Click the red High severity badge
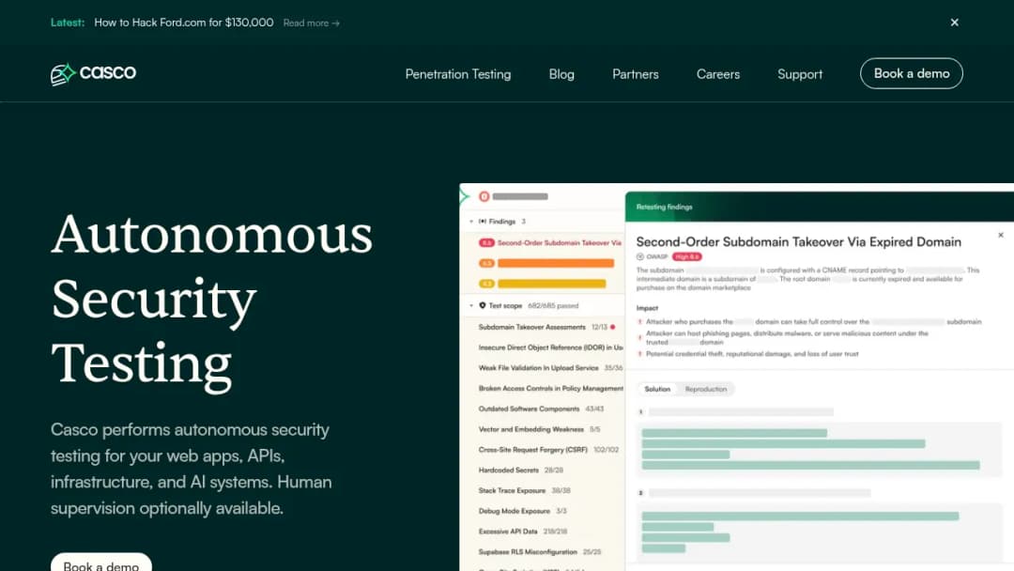The image size is (1014, 571). point(686,256)
